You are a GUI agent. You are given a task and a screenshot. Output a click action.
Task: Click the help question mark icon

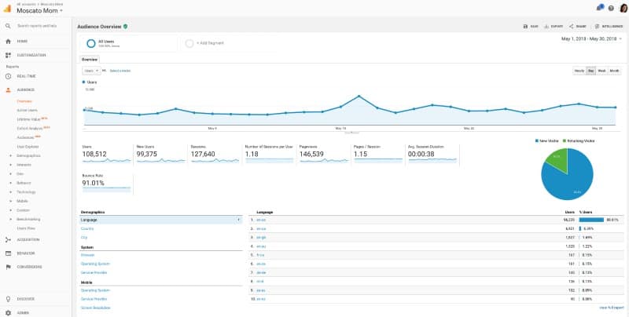click(611, 8)
